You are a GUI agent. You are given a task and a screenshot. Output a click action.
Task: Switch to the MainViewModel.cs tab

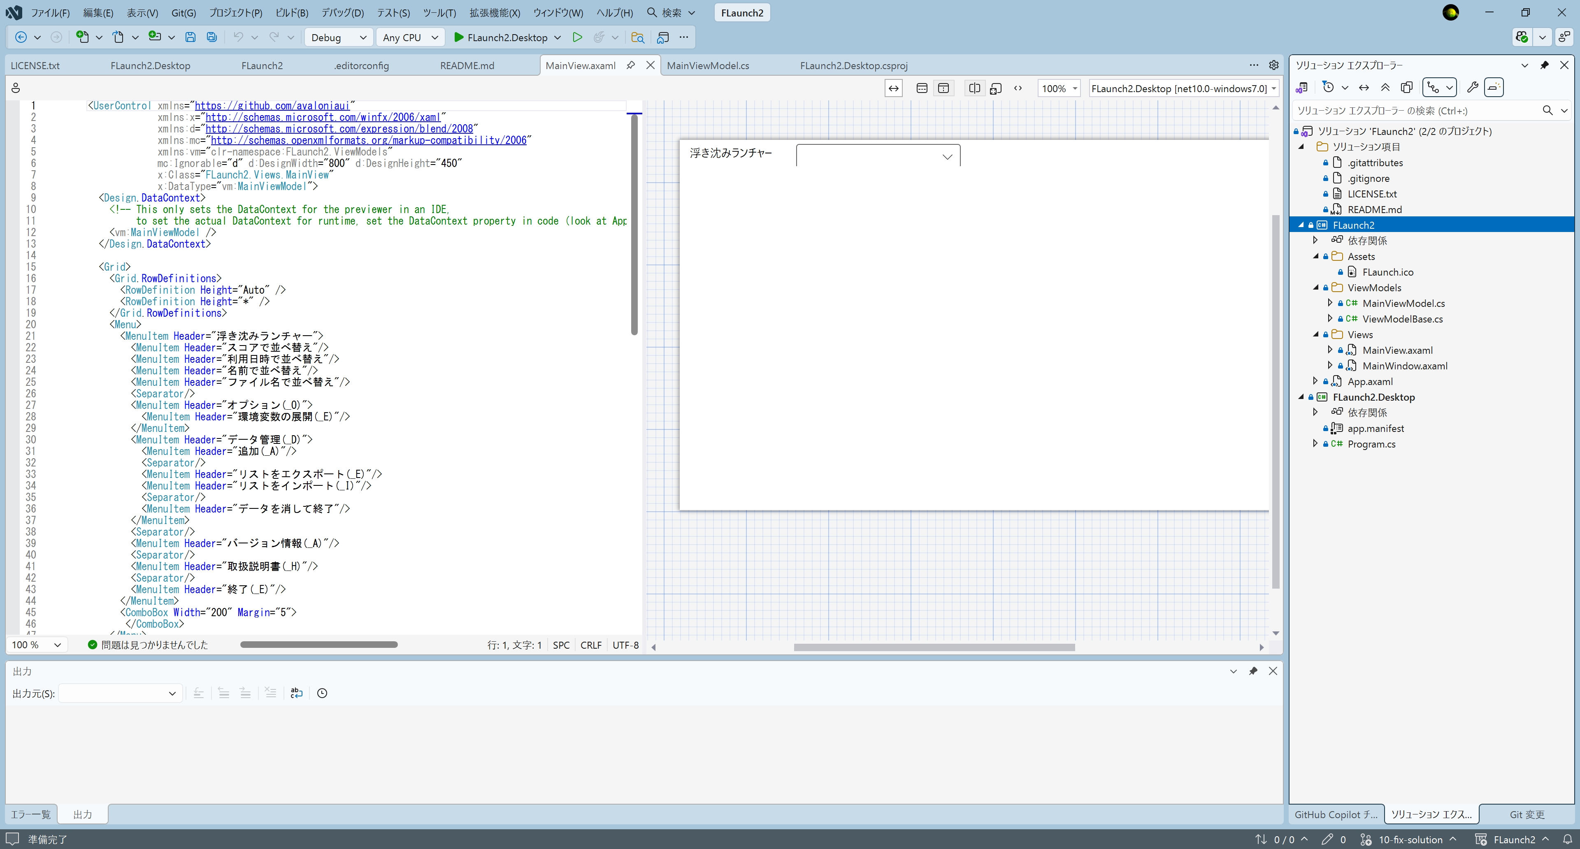pos(707,65)
